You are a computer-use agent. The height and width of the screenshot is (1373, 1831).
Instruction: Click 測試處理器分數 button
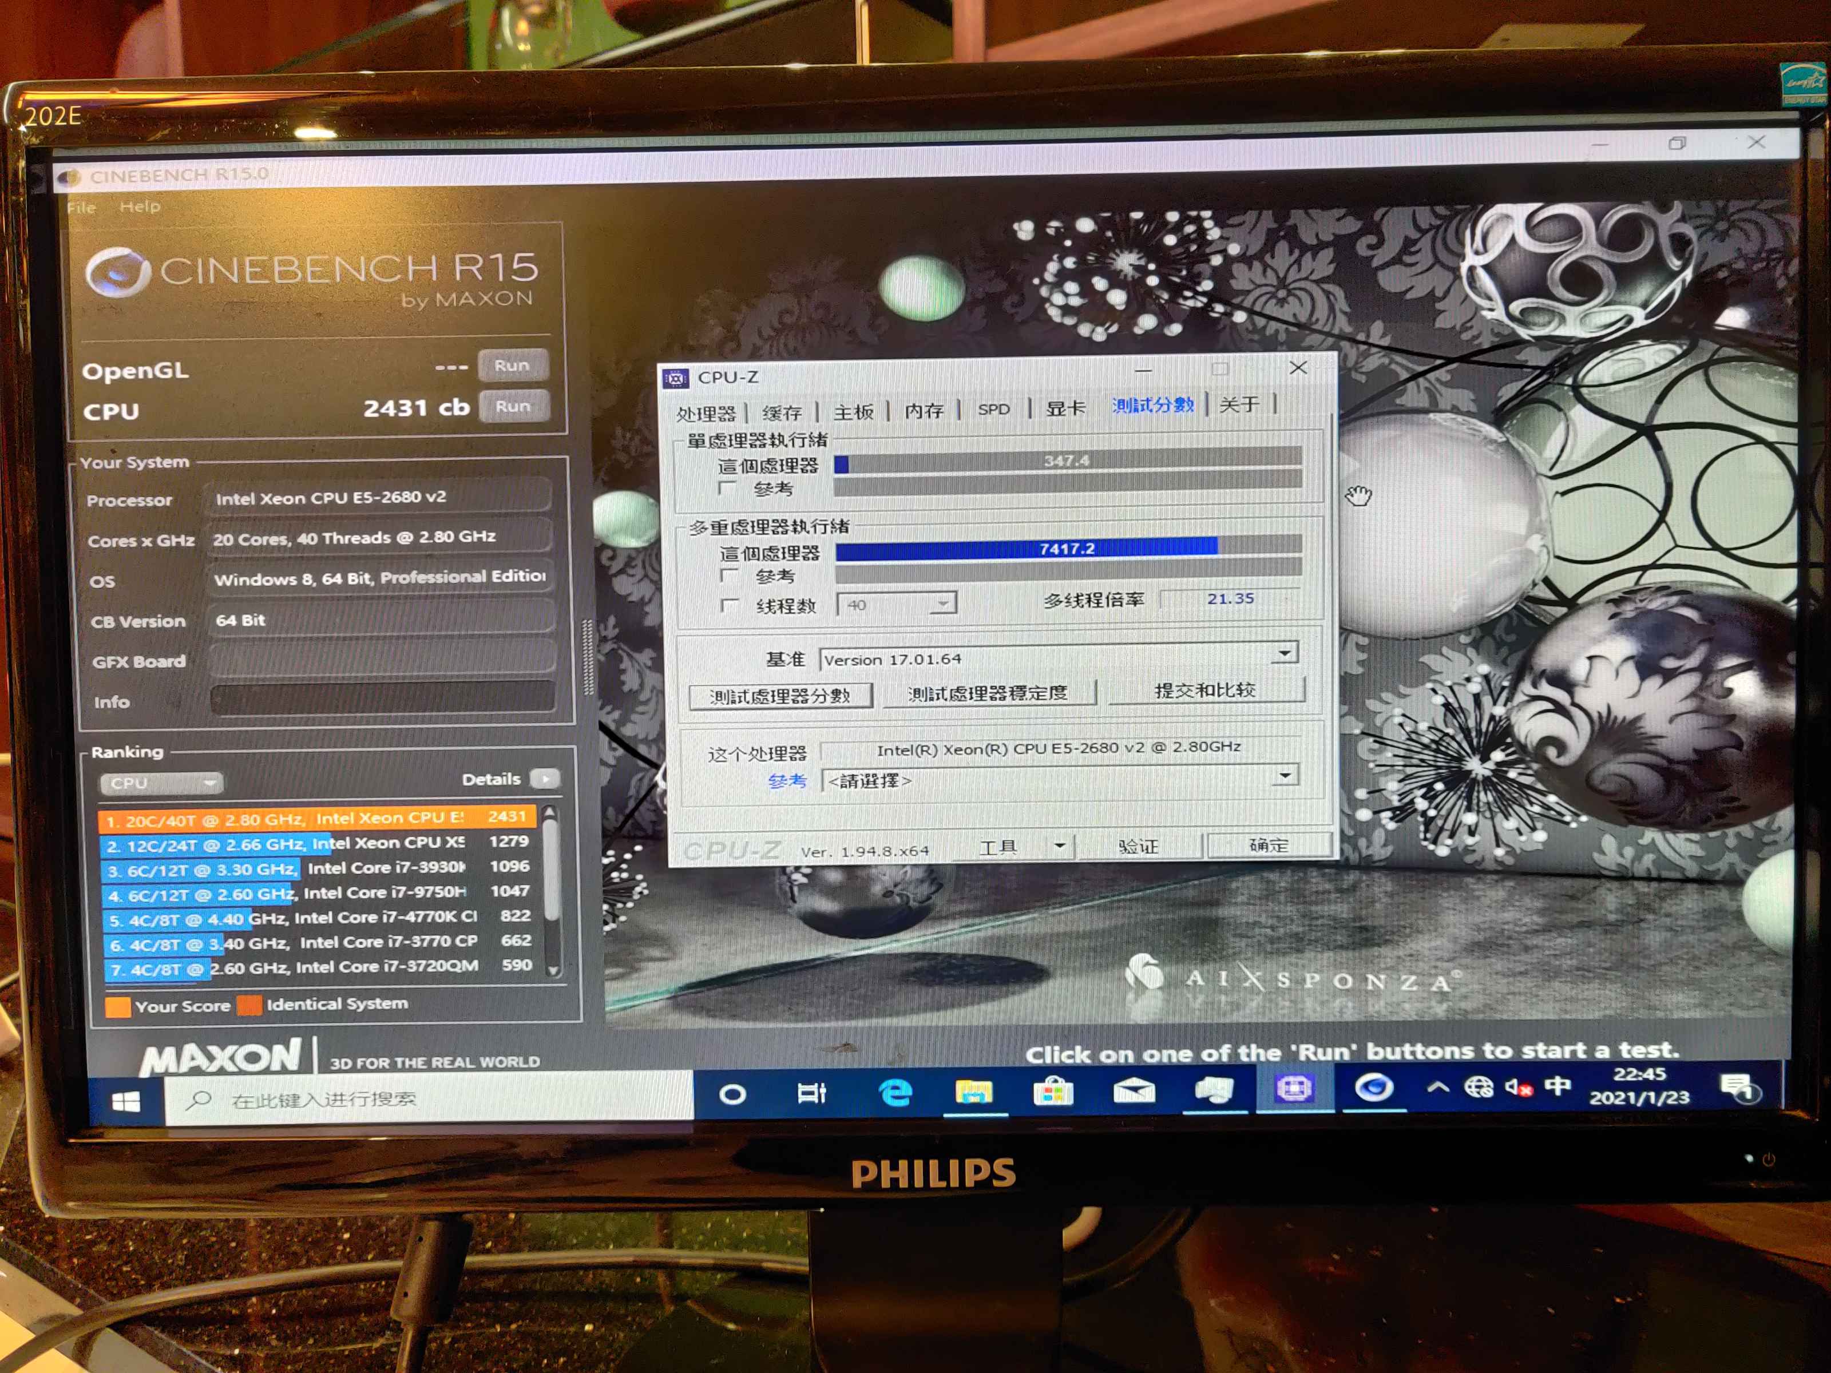[780, 696]
